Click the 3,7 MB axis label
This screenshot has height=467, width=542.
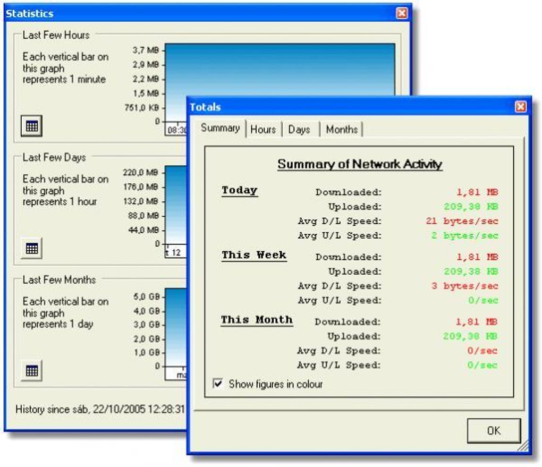click(146, 50)
